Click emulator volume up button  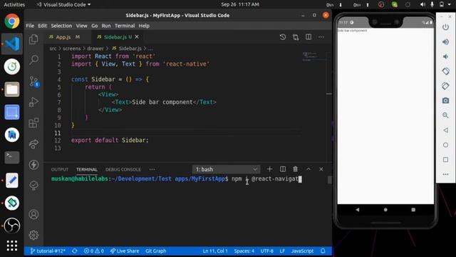[x=445, y=42]
